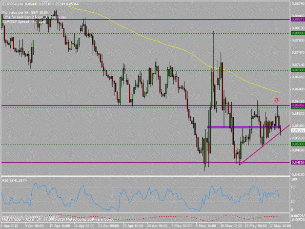Click the 0.86810 price axis label
The image size is (305, 229).
coord(298,77)
